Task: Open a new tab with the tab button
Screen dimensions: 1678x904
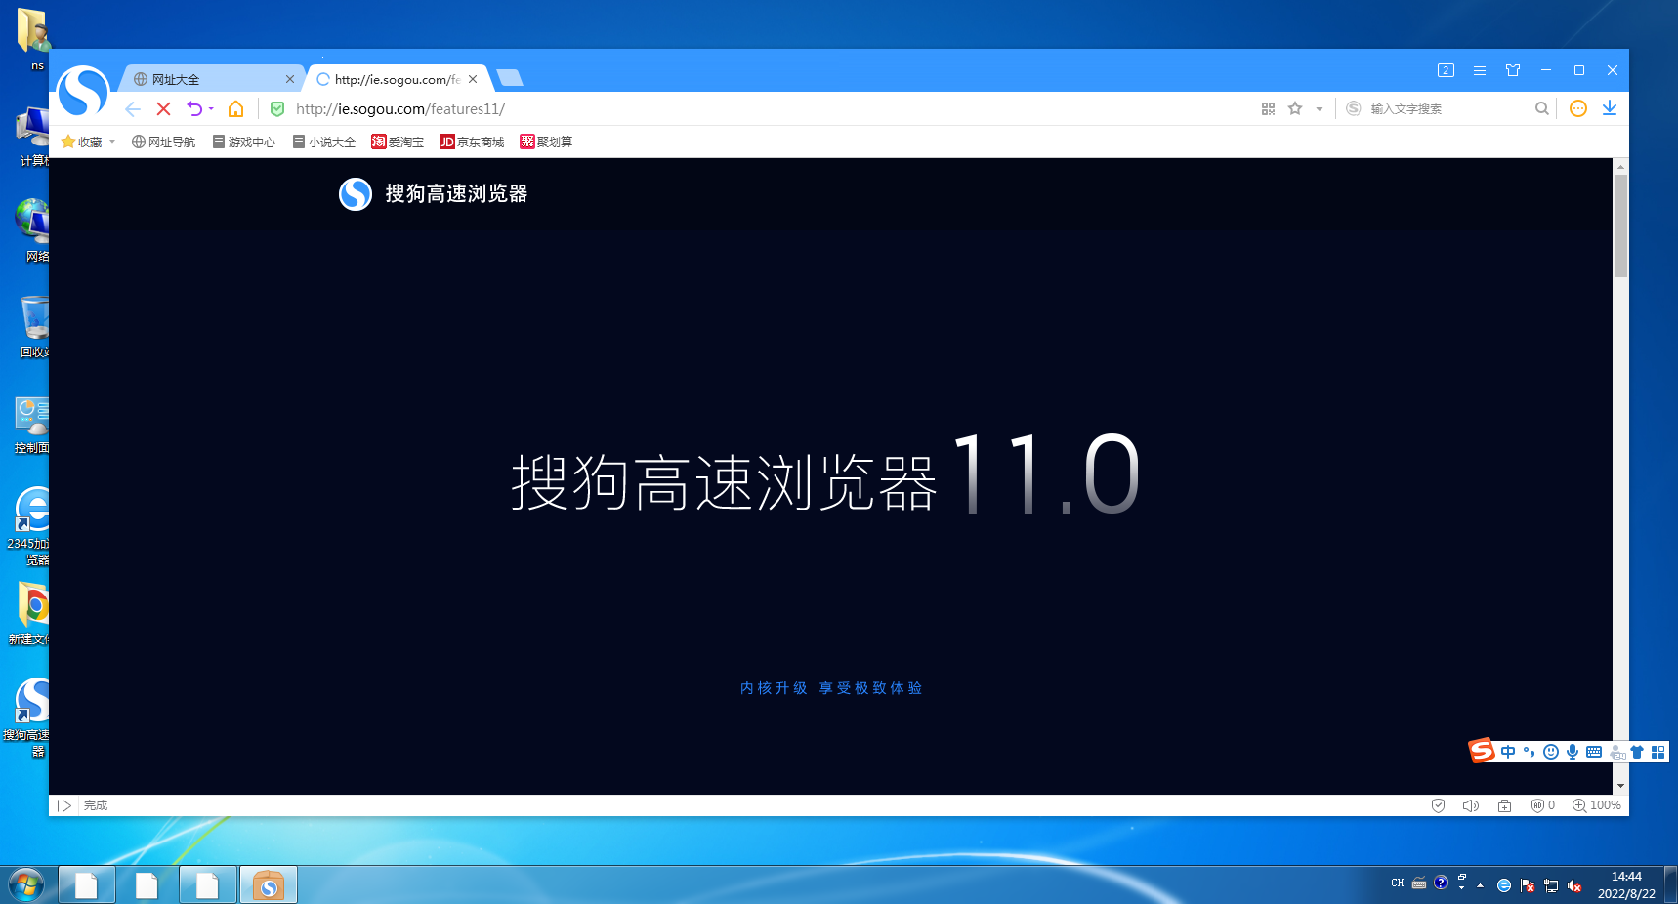Action: 510,78
